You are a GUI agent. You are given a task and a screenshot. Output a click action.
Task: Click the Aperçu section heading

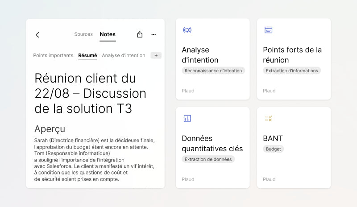50,129
